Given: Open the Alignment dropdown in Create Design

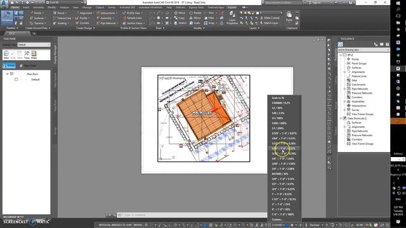Looking at the screenshot, I should [x=85, y=13].
